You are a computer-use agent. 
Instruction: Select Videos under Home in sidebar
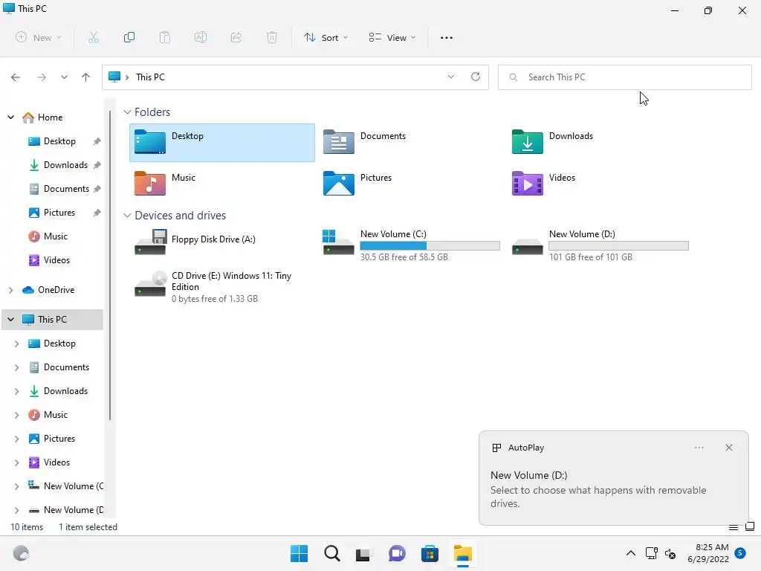(49, 260)
